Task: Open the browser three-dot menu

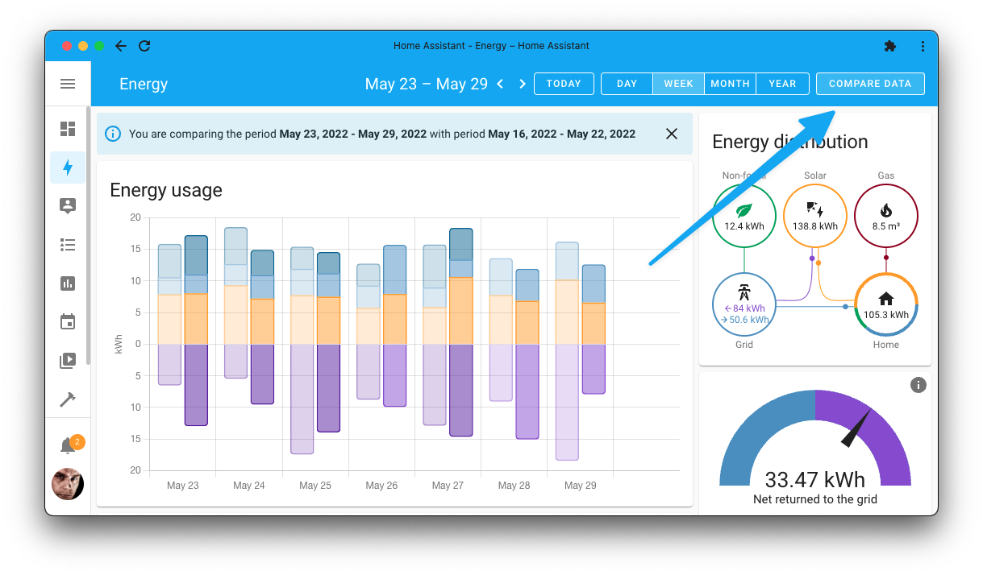Action: pyautogui.click(x=923, y=46)
